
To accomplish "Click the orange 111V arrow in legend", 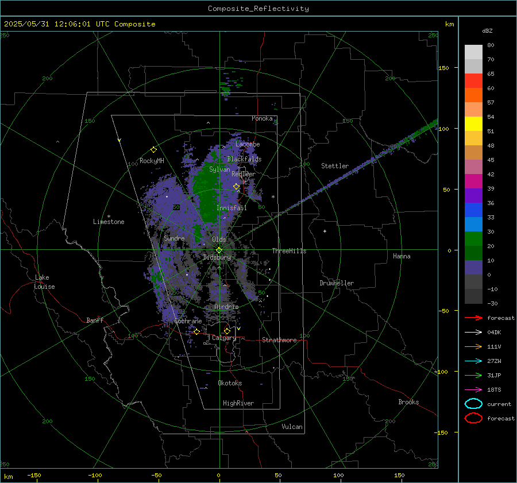I will 473,346.
